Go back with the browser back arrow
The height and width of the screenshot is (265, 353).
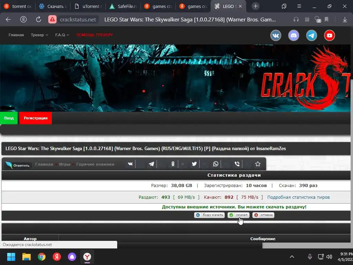point(8,20)
